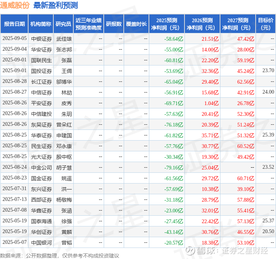The height and width of the screenshot is (259, 276).
Task: Click 14.00亿 forecast for 华安证券
Action: (x=210, y=50)
